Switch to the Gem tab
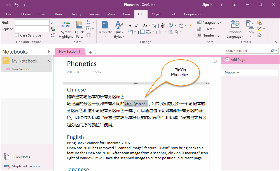This screenshot has width=280, height=171. click(x=127, y=14)
